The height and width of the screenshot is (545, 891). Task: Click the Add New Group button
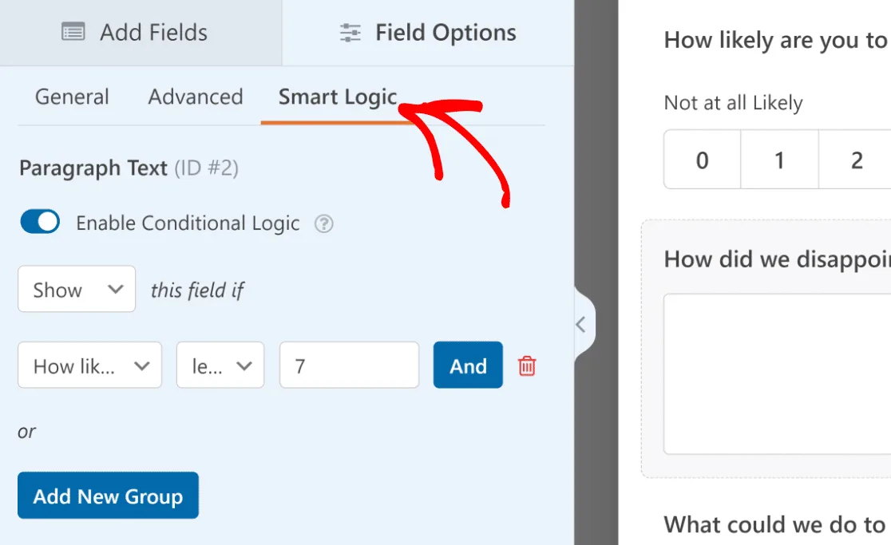108,495
